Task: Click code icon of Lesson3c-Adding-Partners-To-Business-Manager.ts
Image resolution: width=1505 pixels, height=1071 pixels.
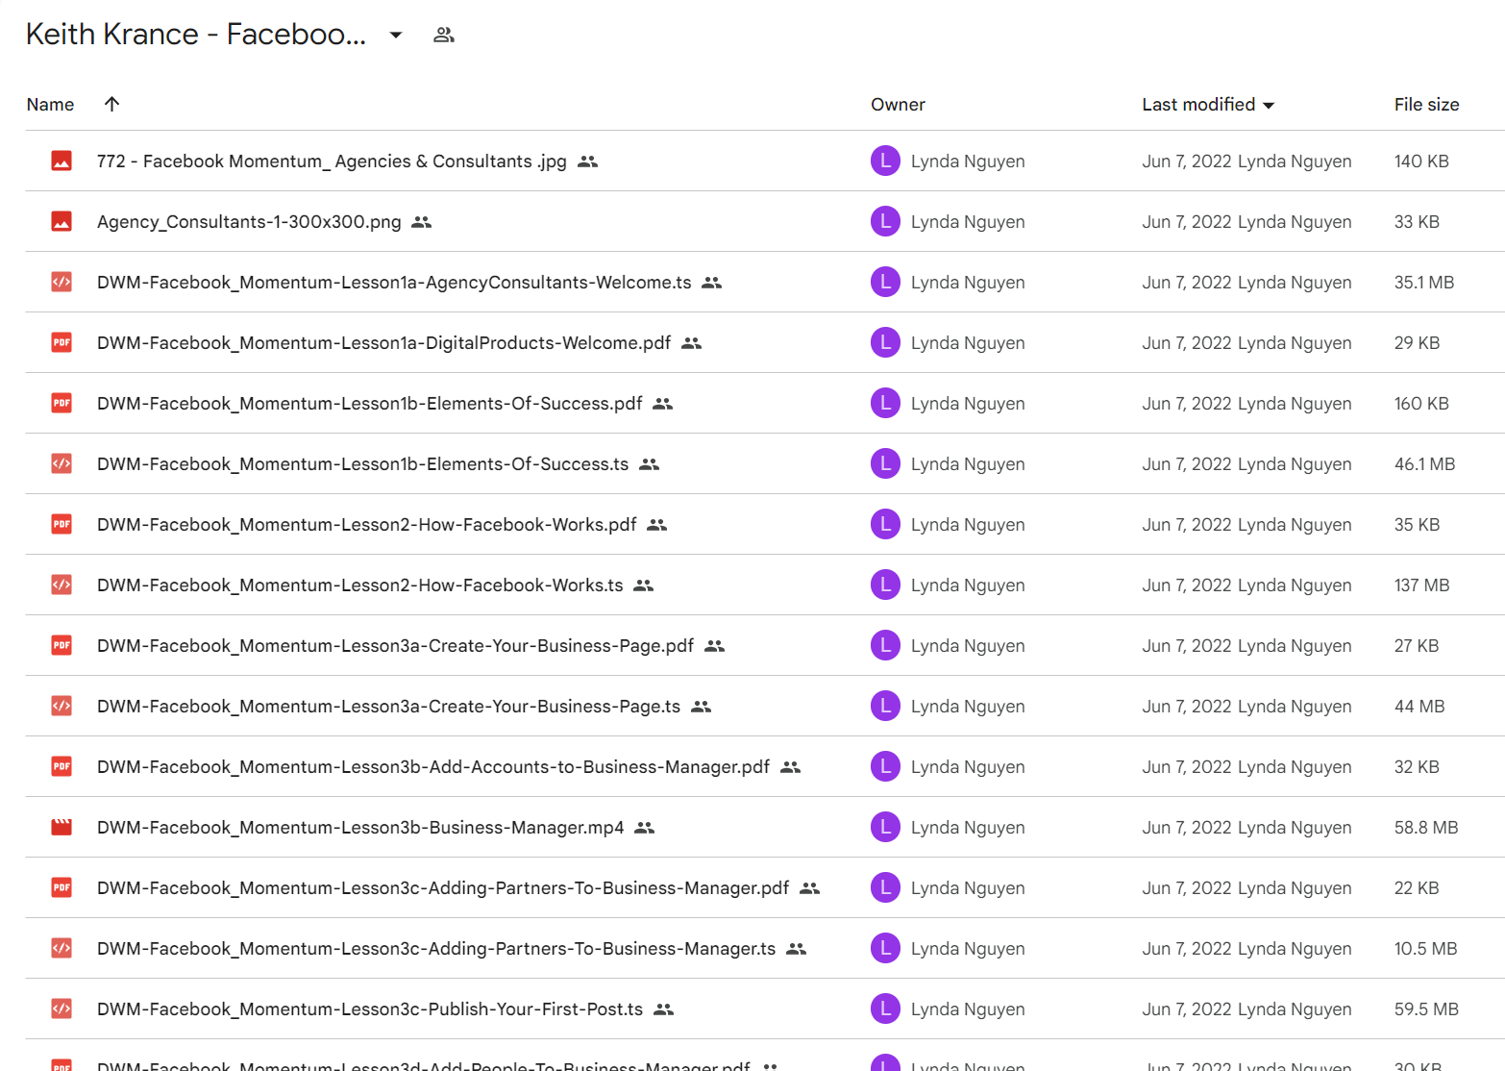Action: [62, 948]
